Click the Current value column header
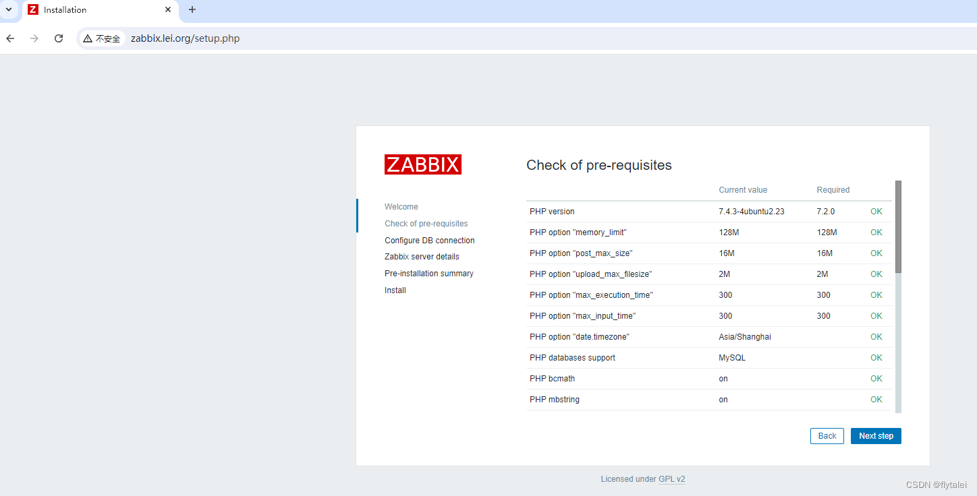 click(743, 190)
